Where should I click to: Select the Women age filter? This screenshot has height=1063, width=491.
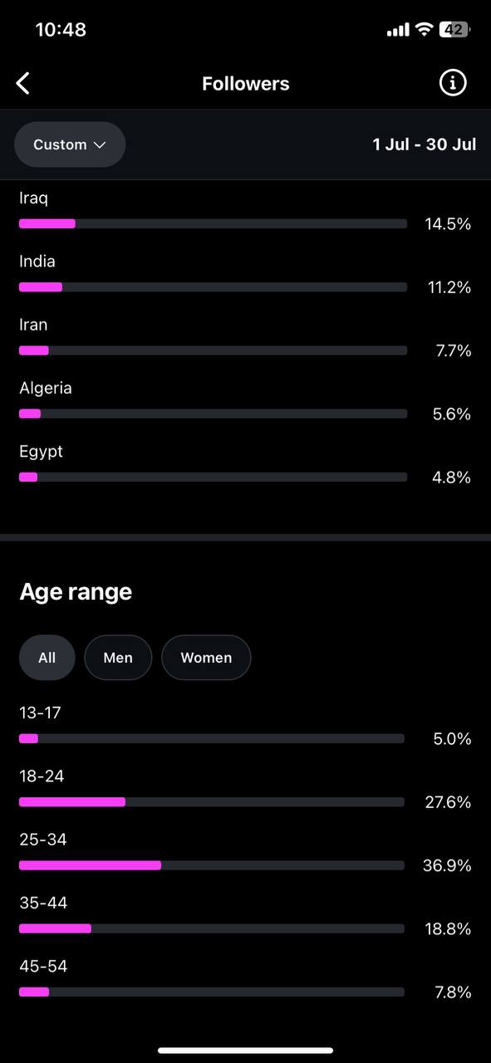(206, 658)
